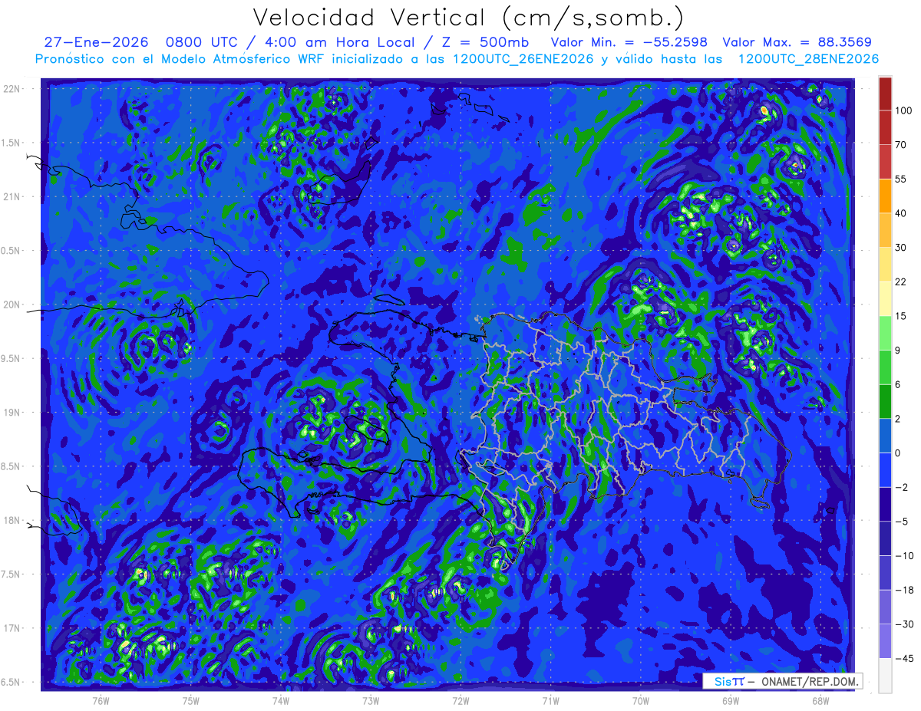
Task: Click the "69W" longitude label
Action: click(731, 700)
